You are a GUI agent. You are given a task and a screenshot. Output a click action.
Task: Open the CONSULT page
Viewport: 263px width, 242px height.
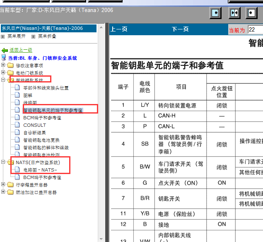[x=34, y=125]
